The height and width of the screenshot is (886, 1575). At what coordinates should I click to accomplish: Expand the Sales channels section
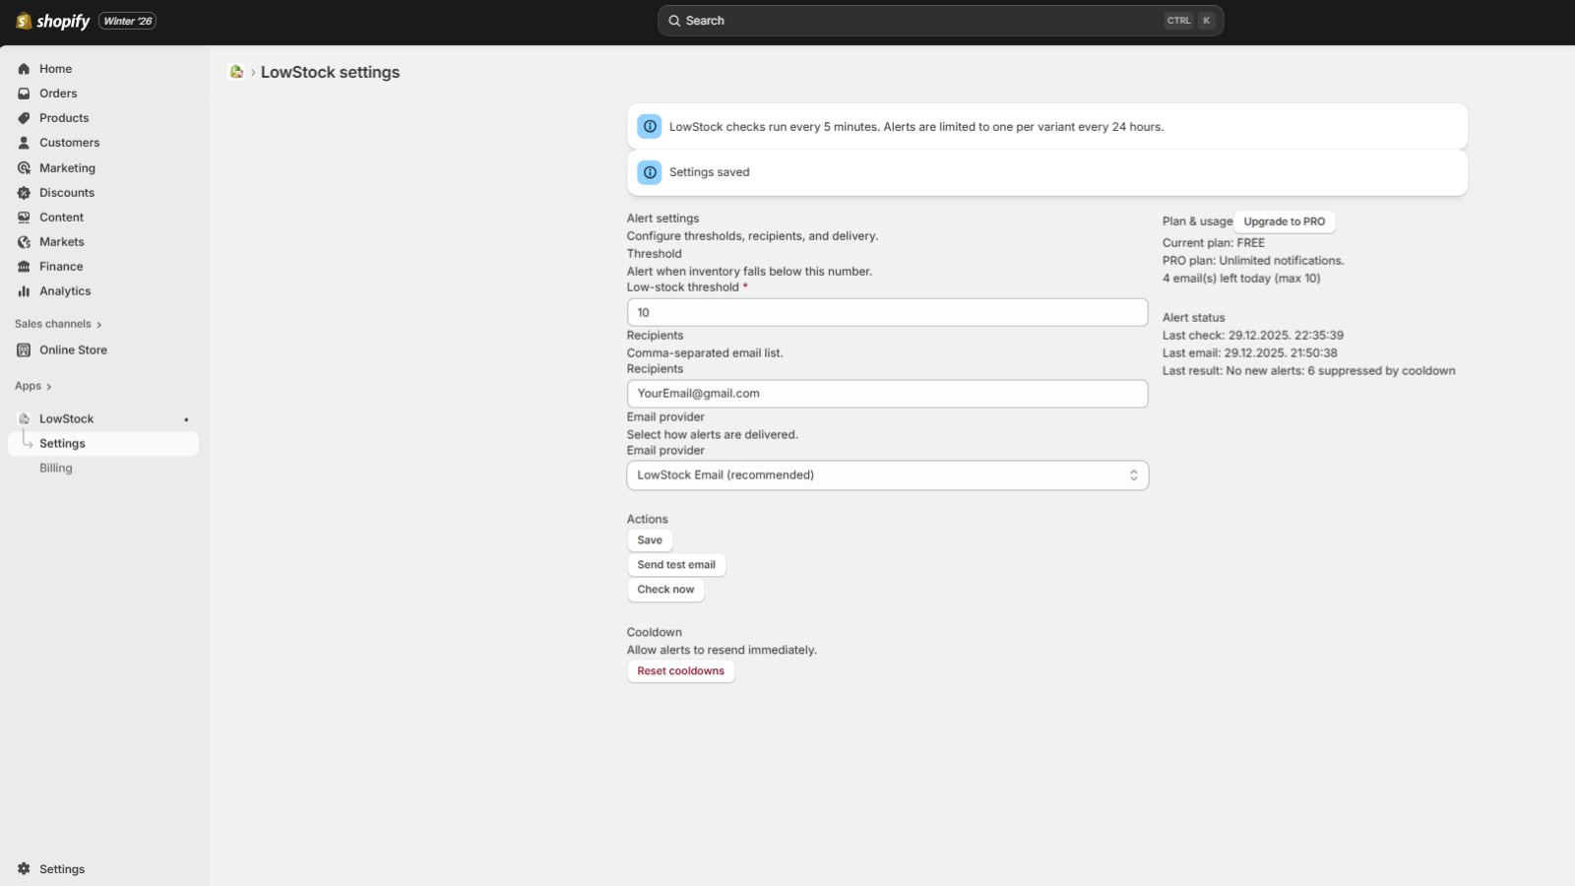click(x=57, y=323)
